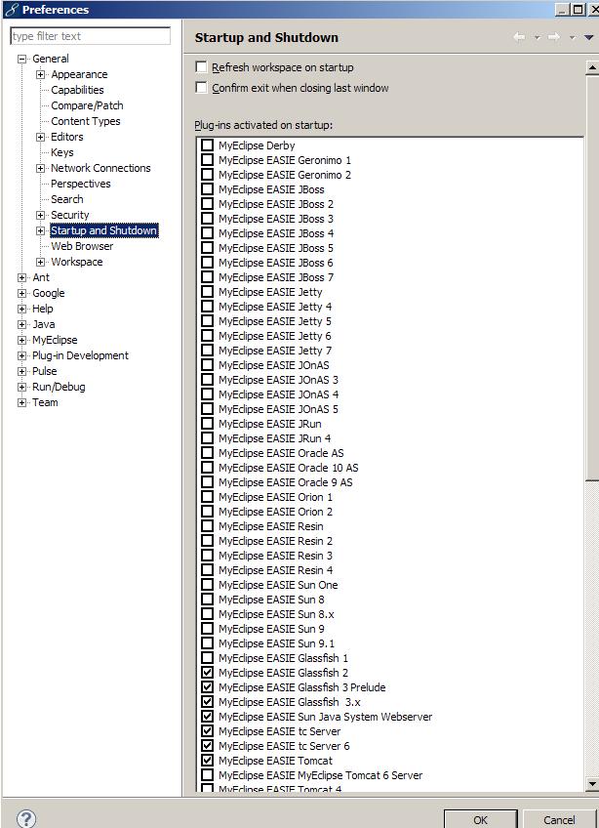Open Web Browser preferences
The width and height of the screenshot is (599, 828).
(x=82, y=246)
